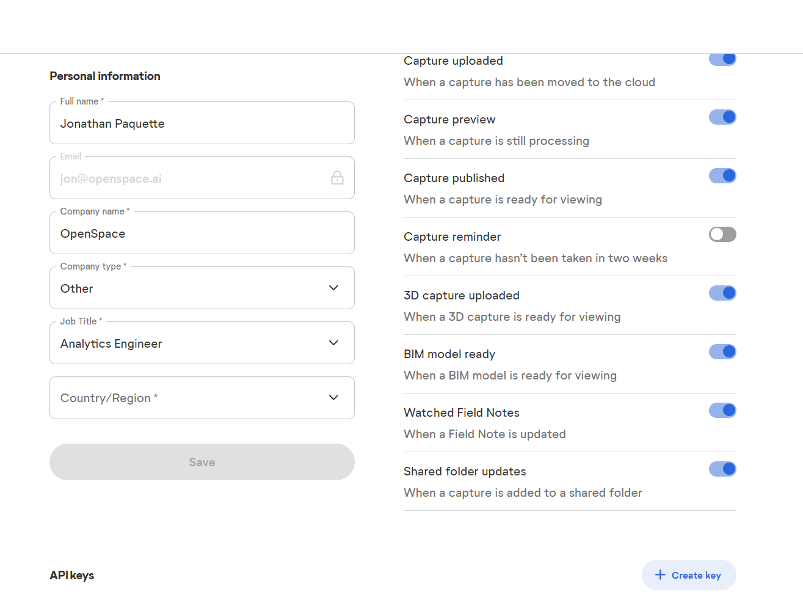Disable Capture uploaded notifications

(722, 59)
